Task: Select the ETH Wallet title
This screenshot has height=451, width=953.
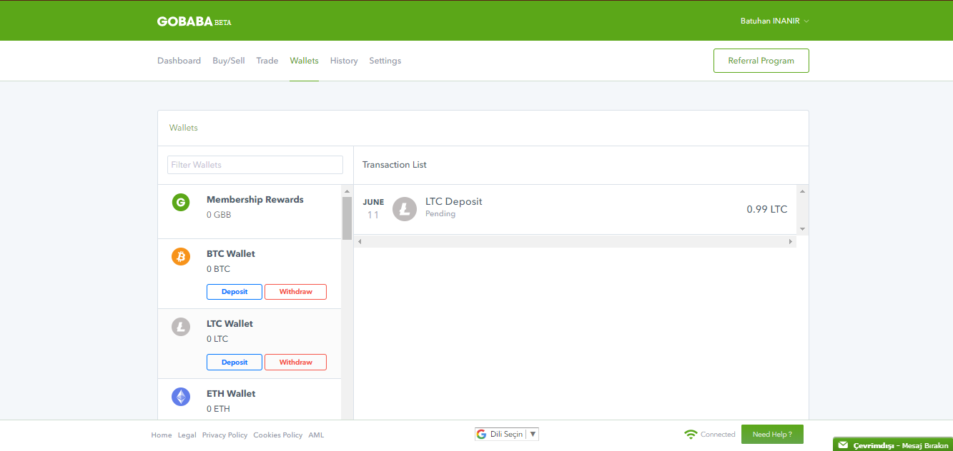Action: point(231,393)
